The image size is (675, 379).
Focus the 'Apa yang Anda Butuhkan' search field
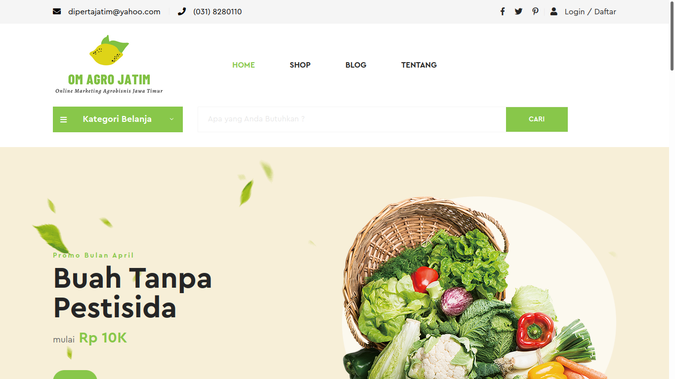click(x=352, y=119)
